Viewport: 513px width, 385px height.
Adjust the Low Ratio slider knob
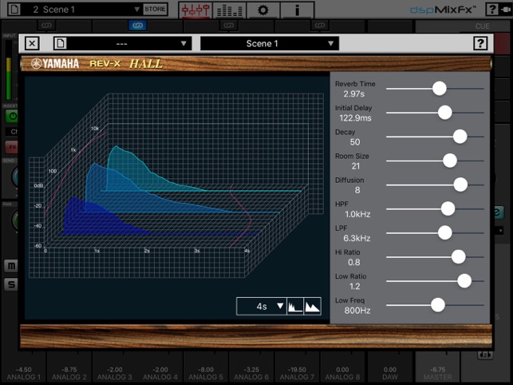[x=464, y=281]
